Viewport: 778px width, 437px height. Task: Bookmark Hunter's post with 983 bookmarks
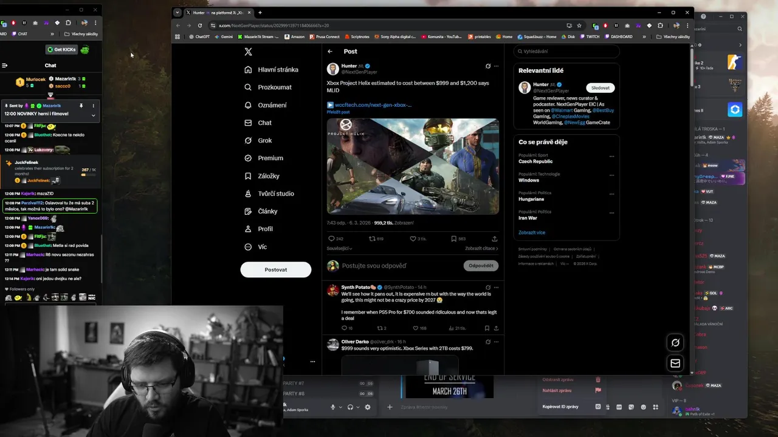pyautogui.click(x=458, y=239)
